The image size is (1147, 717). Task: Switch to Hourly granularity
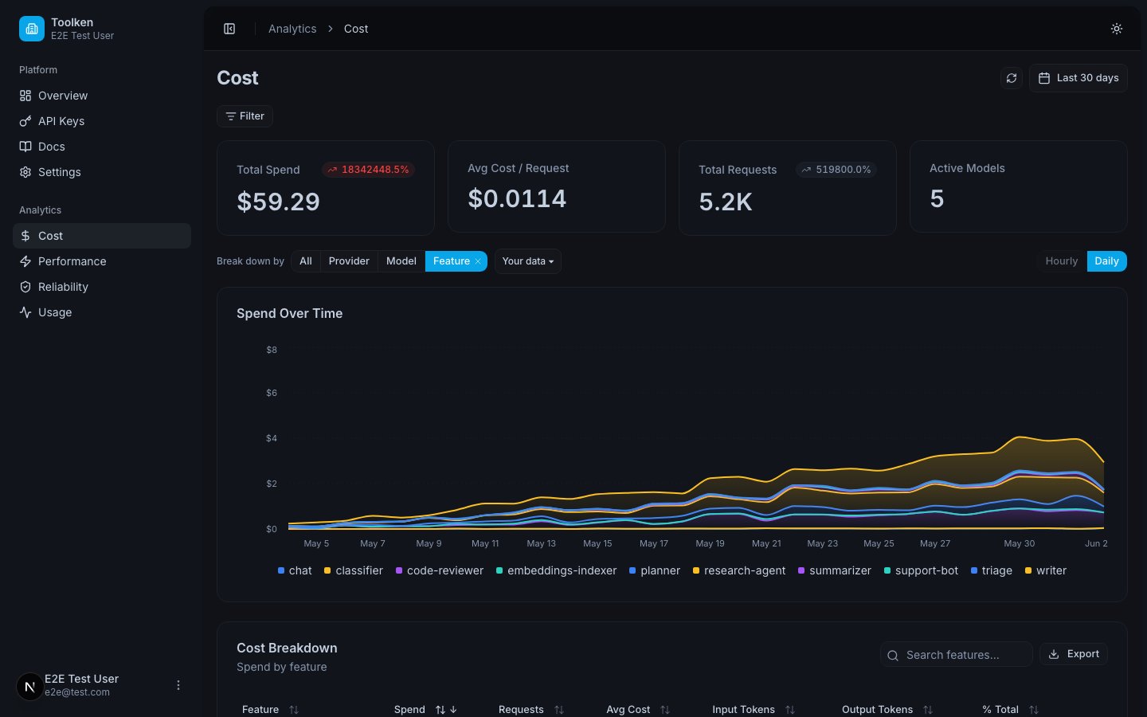[1062, 261]
